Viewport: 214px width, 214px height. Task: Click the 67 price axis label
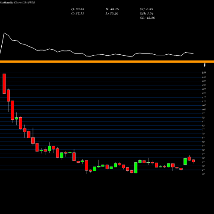(203, 138)
